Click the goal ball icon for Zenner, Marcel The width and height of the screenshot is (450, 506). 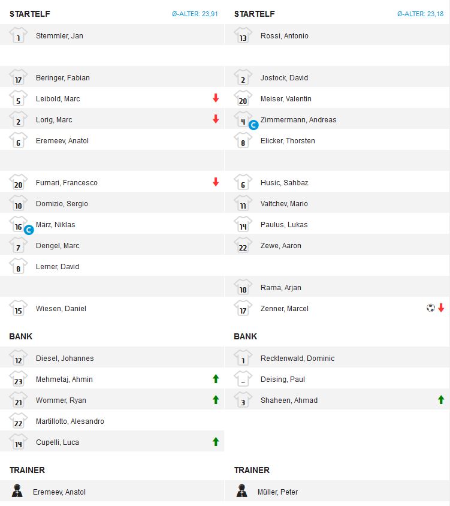430,308
